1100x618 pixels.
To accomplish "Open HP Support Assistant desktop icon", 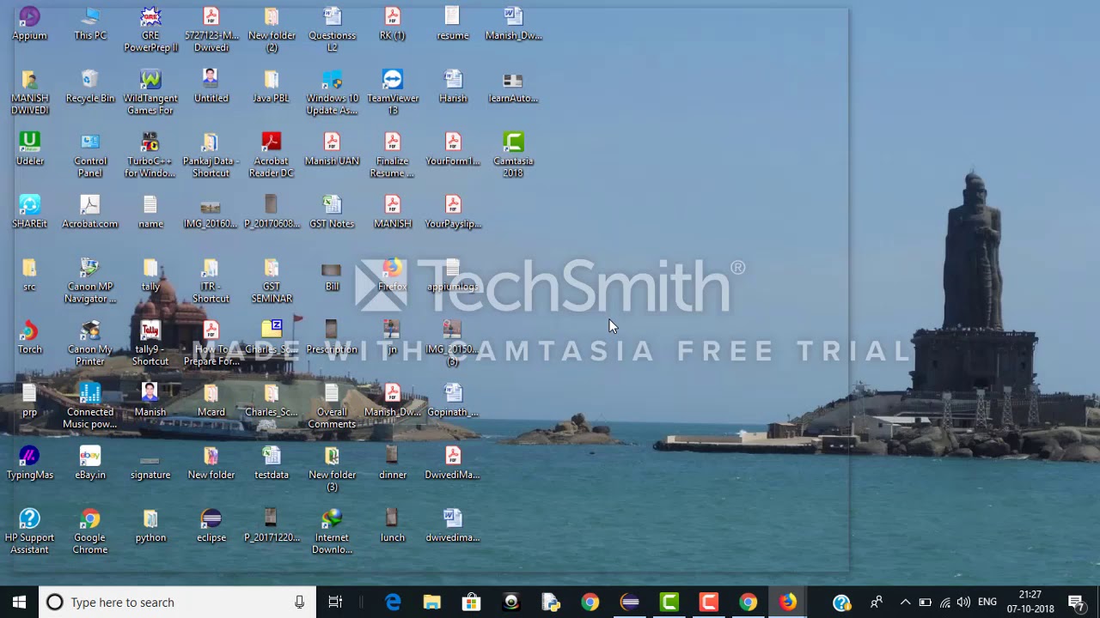I will [30, 531].
